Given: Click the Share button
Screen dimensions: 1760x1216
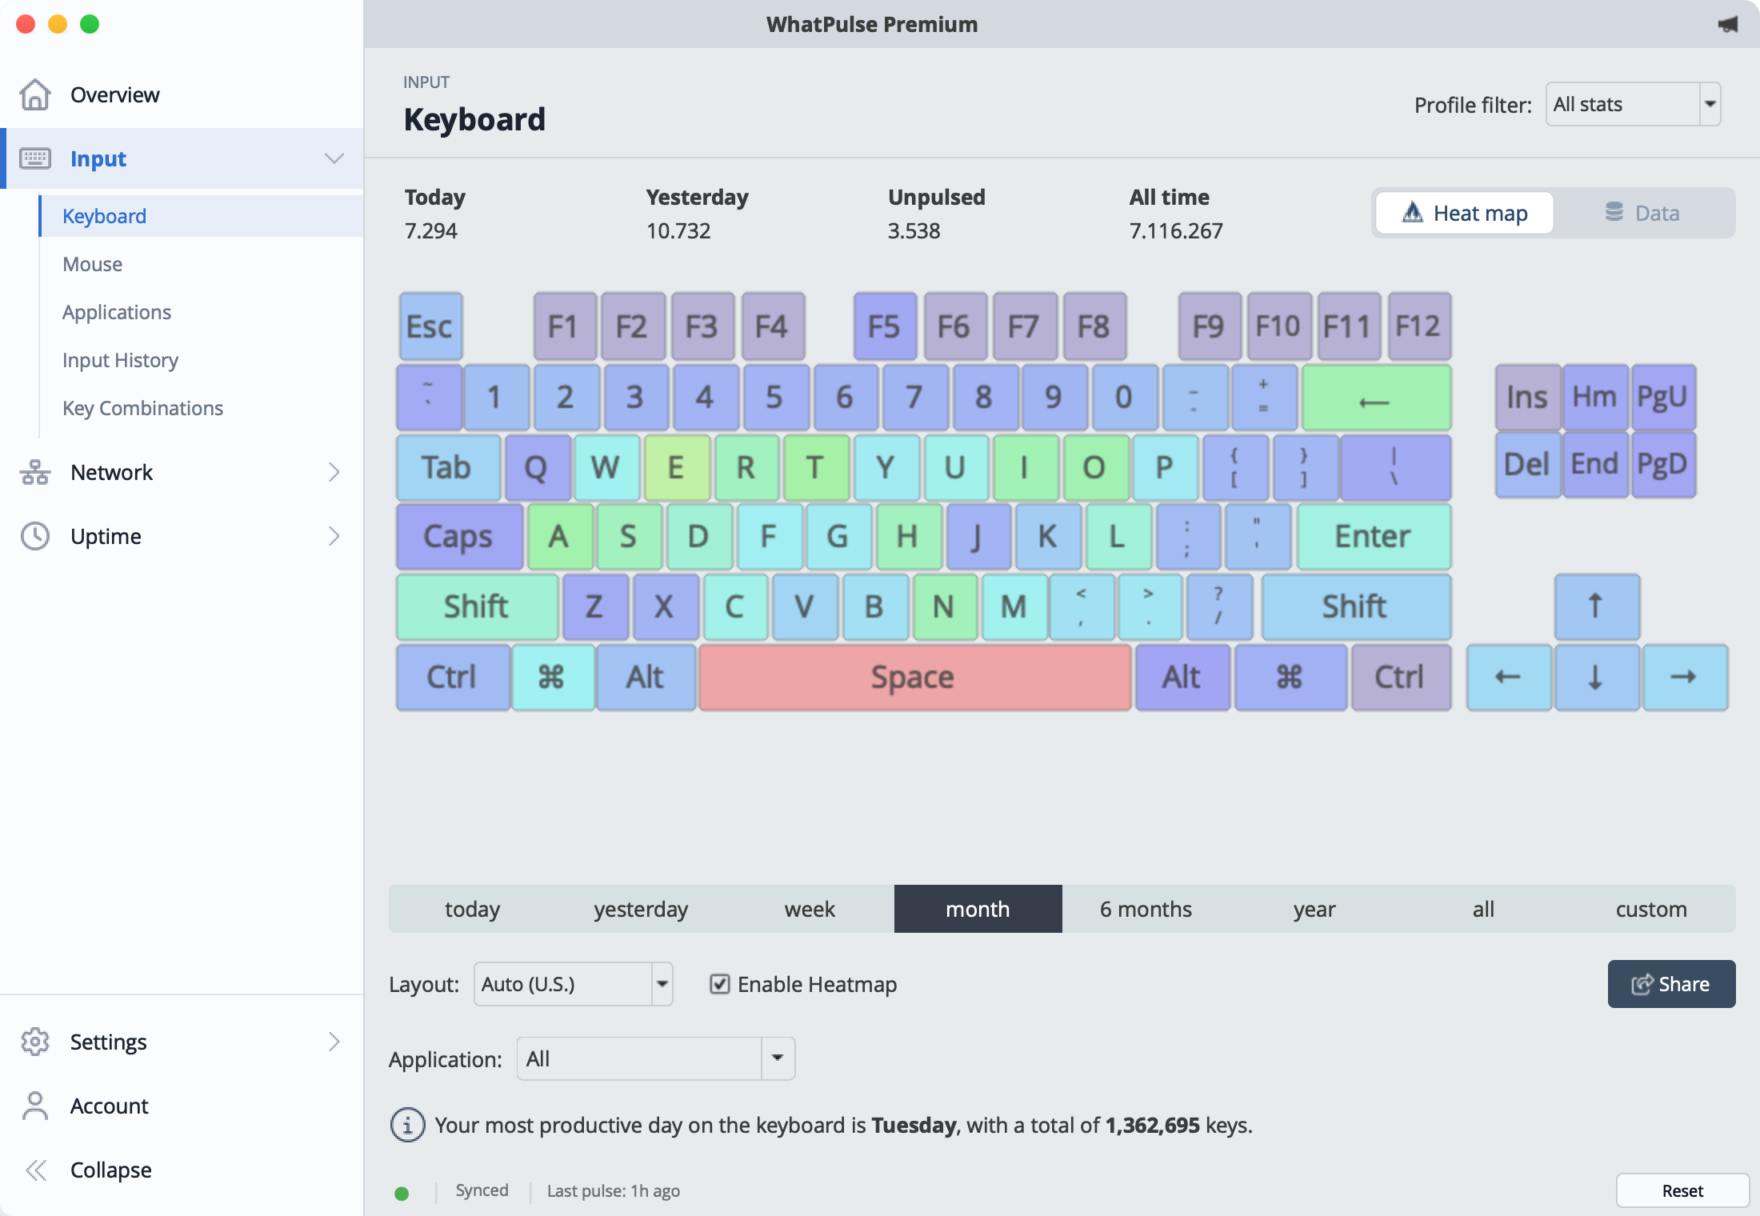Looking at the screenshot, I should pos(1671,984).
